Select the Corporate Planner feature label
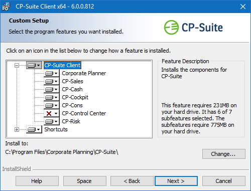Screen dimensions: 251x191 coord(84,73)
